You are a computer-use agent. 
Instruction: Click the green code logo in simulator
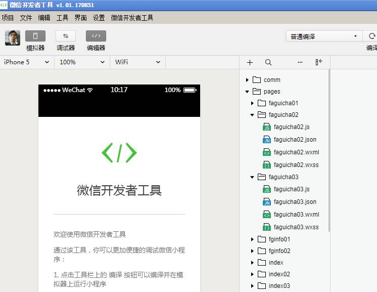[x=119, y=153]
